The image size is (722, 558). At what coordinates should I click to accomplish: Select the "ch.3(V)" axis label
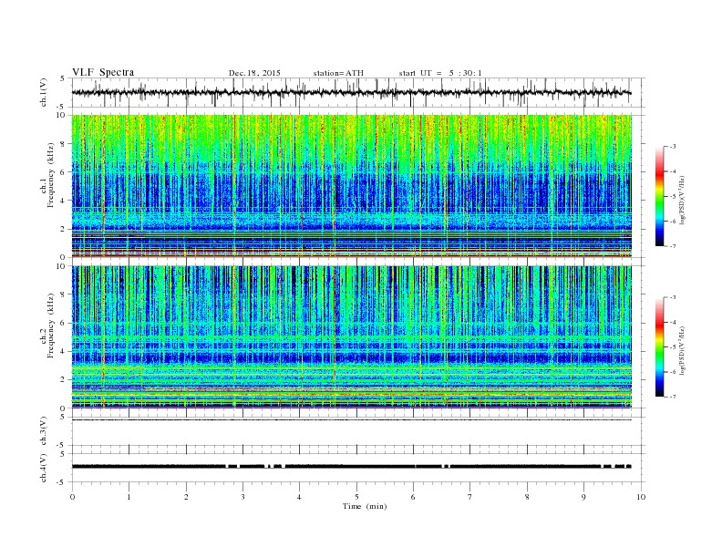tap(44, 430)
